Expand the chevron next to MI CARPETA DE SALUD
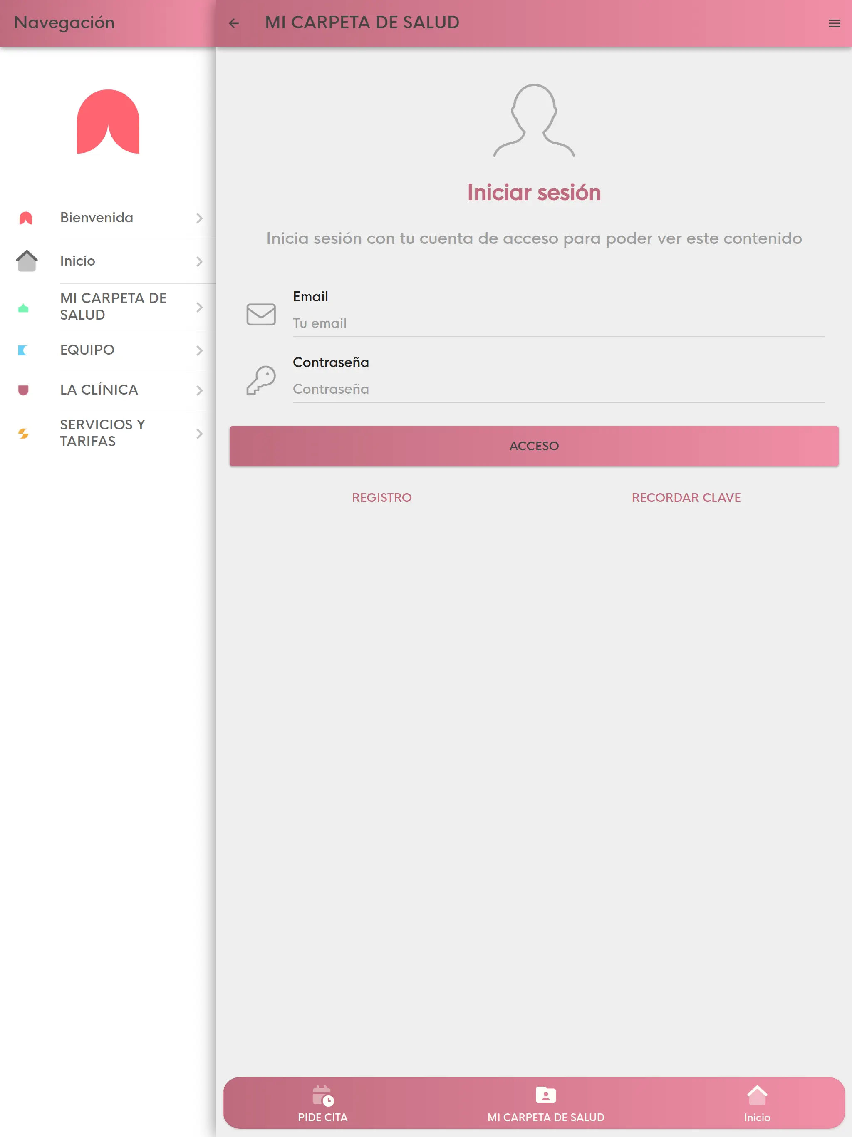This screenshot has width=852, height=1137. click(x=200, y=307)
